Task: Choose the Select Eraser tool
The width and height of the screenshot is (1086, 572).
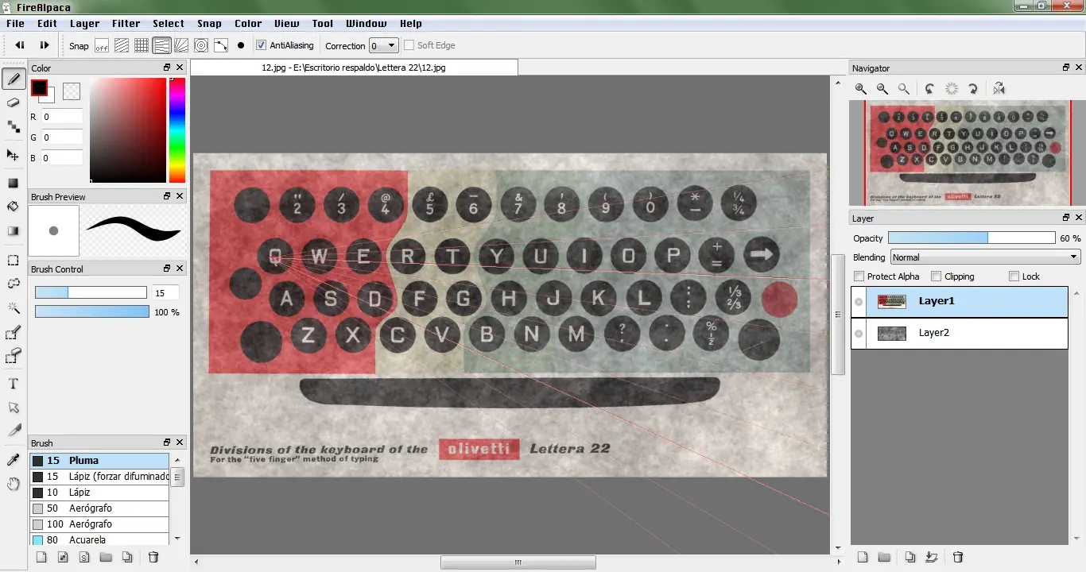Action: point(13,357)
